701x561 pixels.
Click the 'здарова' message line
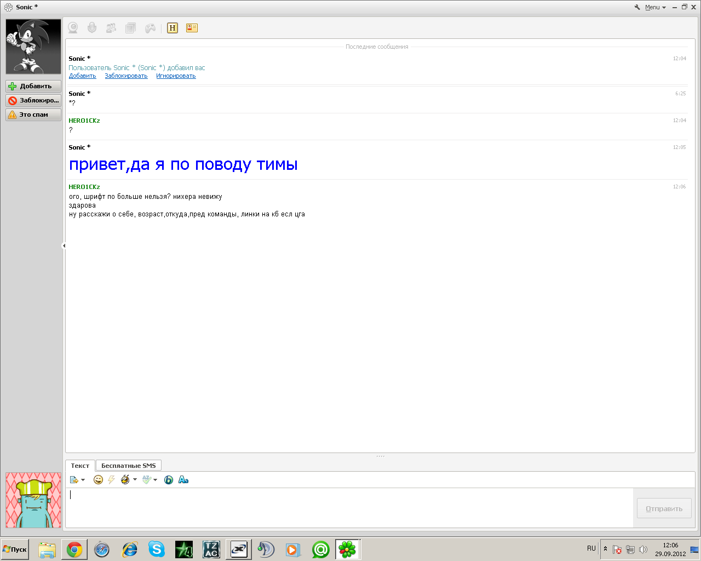[82, 205]
